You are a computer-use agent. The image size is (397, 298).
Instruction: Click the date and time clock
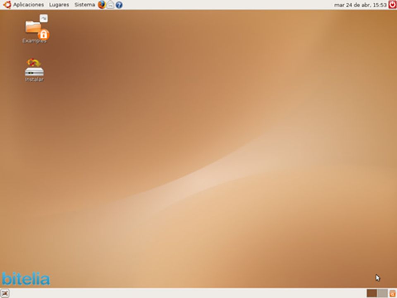coord(360,5)
